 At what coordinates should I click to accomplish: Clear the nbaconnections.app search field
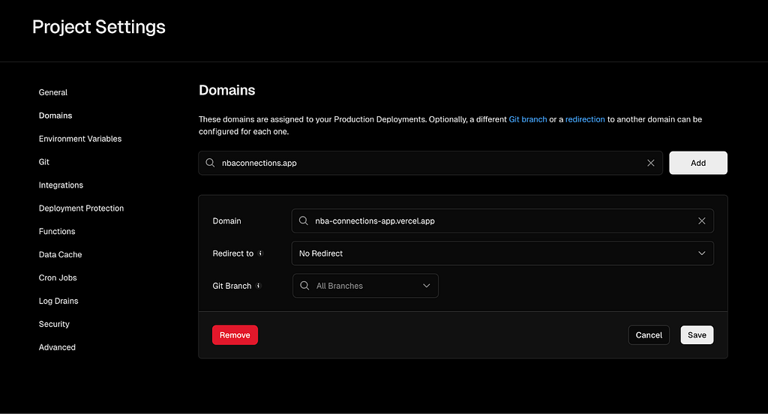650,163
